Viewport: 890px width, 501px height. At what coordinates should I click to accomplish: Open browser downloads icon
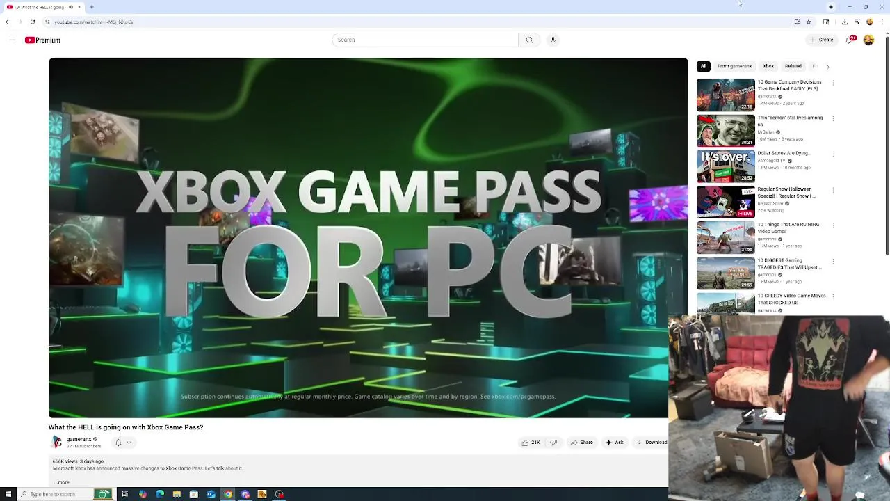844,22
